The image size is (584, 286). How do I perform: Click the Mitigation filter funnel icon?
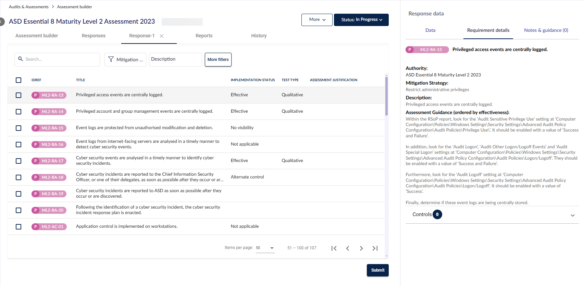coord(111,59)
